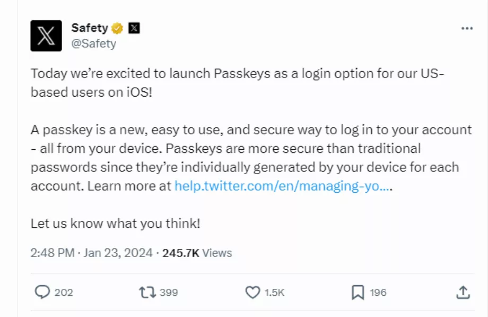Open the Safety account's X profile avatar
The image size is (488, 317).
46,36
